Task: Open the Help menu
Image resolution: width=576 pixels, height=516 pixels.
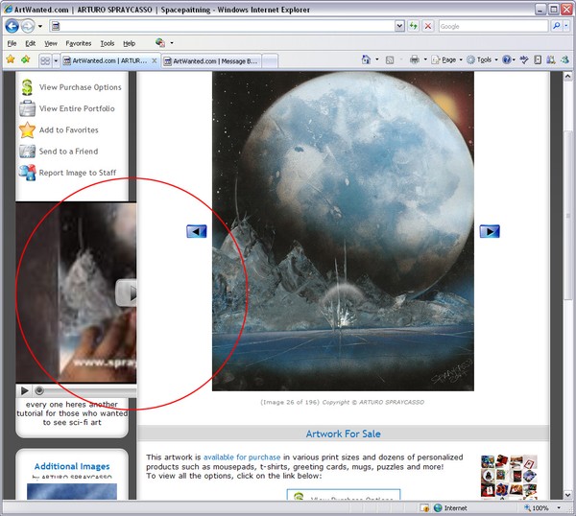Action: tap(129, 43)
